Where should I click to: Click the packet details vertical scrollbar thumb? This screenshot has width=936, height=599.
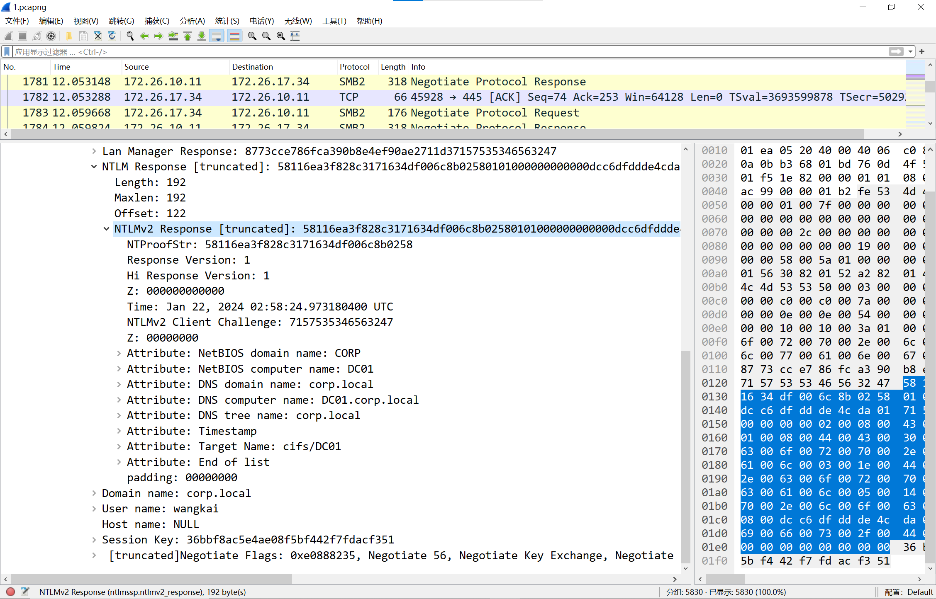click(685, 457)
